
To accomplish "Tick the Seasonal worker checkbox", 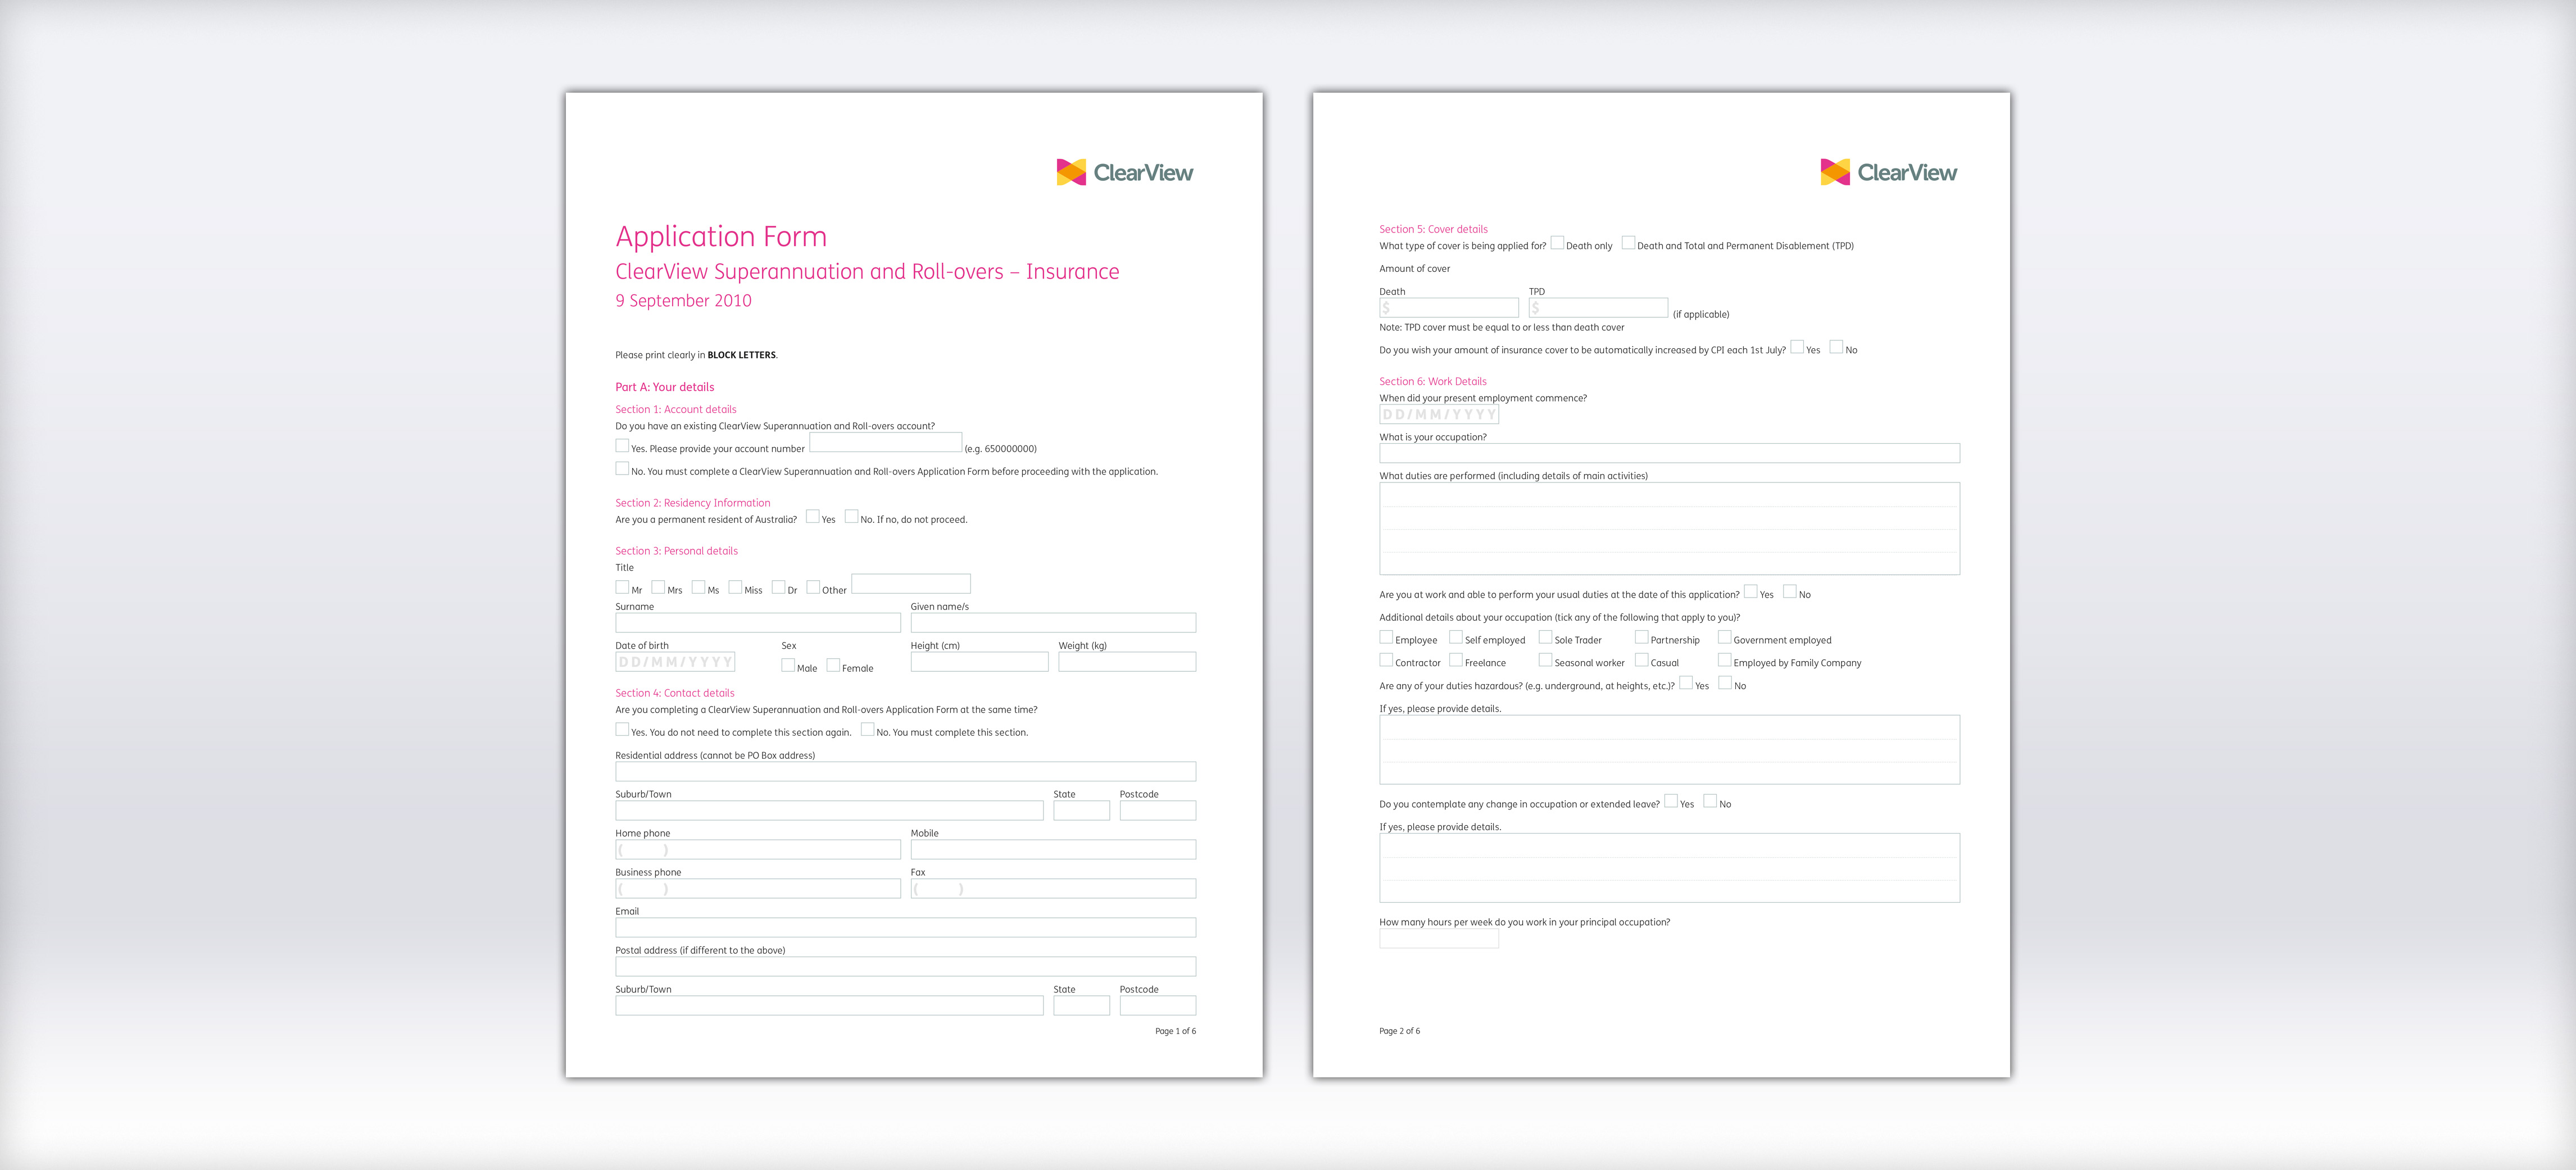I will [x=1545, y=661].
